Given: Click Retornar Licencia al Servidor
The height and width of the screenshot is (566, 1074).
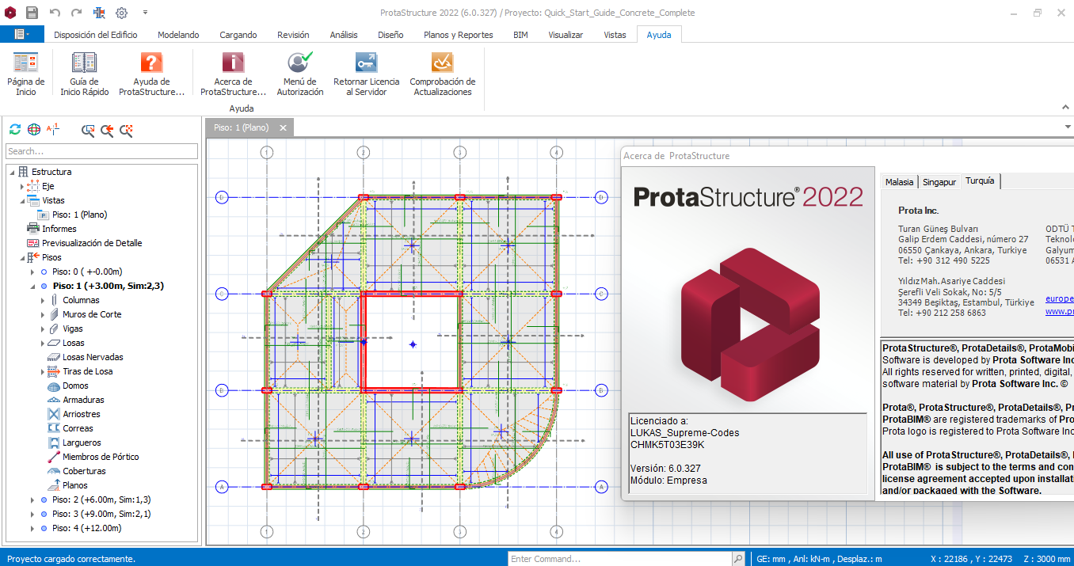Looking at the screenshot, I should coord(366,74).
